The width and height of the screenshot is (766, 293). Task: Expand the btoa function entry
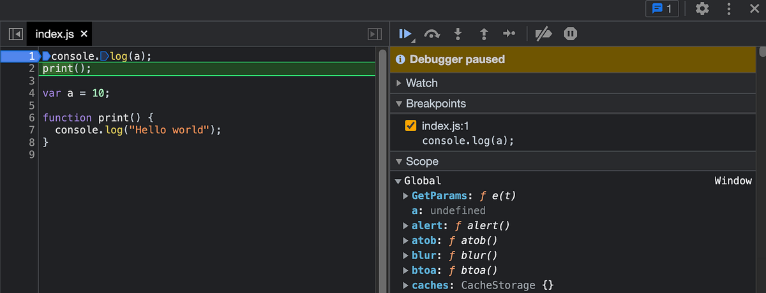(x=406, y=271)
